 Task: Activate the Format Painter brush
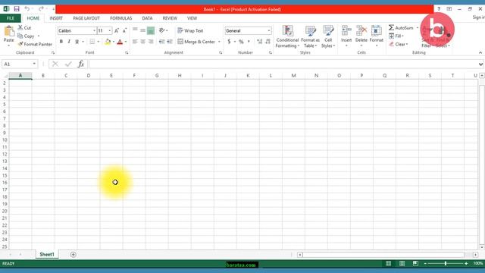(x=20, y=44)
